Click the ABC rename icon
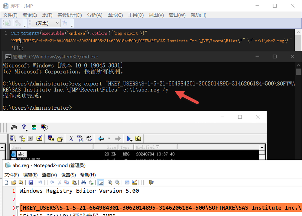Screen dimensions: 302x216 pyautogui.click(x=89, y=138)
